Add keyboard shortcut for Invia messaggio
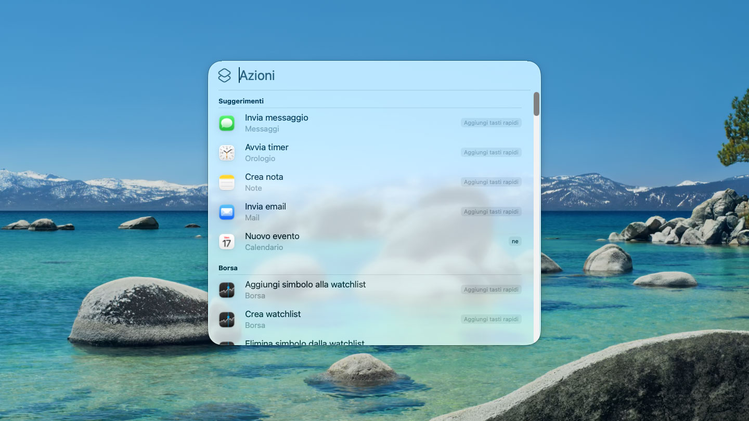This screenshot has height=421, width=749. coord(491,123)
